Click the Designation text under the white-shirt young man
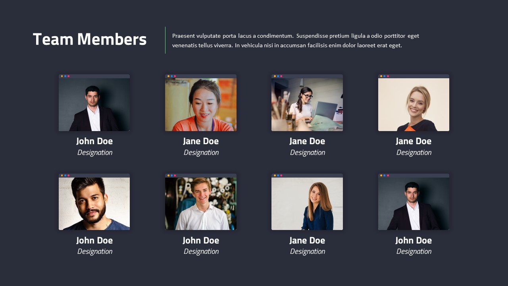508x286 pixels. click(201, 251)
